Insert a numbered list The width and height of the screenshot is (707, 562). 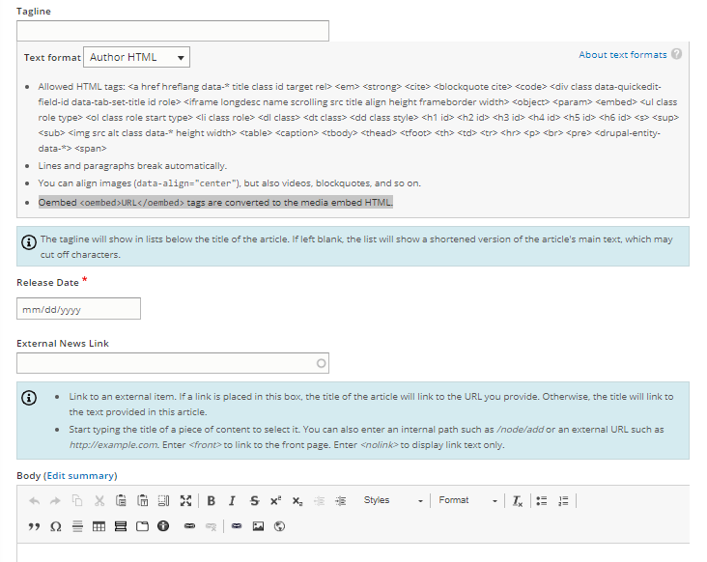pyautogui.click(x=563, y=501)
